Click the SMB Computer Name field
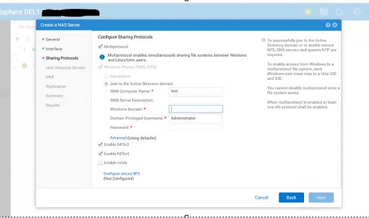This screenshot has width=369, height=218. 196,91
